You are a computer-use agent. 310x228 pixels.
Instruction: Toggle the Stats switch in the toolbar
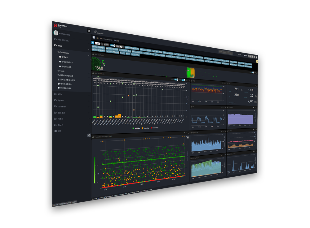click(x=113, y=45)
